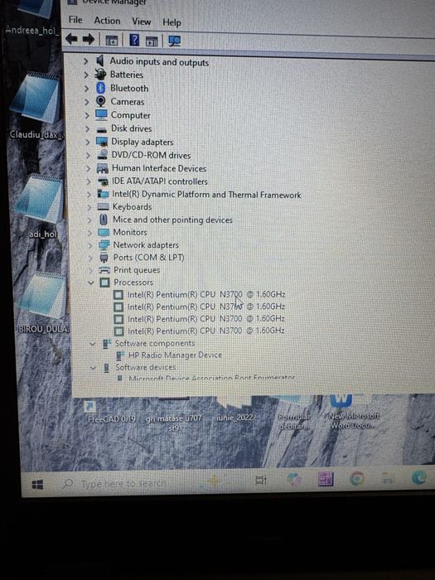Click the blue question mark Help toolbar icon
The image size is (435, 580).
(x=134, y=40)
